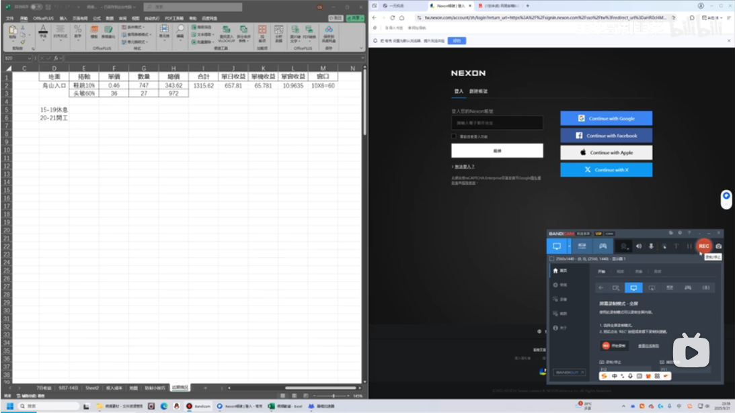Click the Nexon email address input field

coord(497,123)
